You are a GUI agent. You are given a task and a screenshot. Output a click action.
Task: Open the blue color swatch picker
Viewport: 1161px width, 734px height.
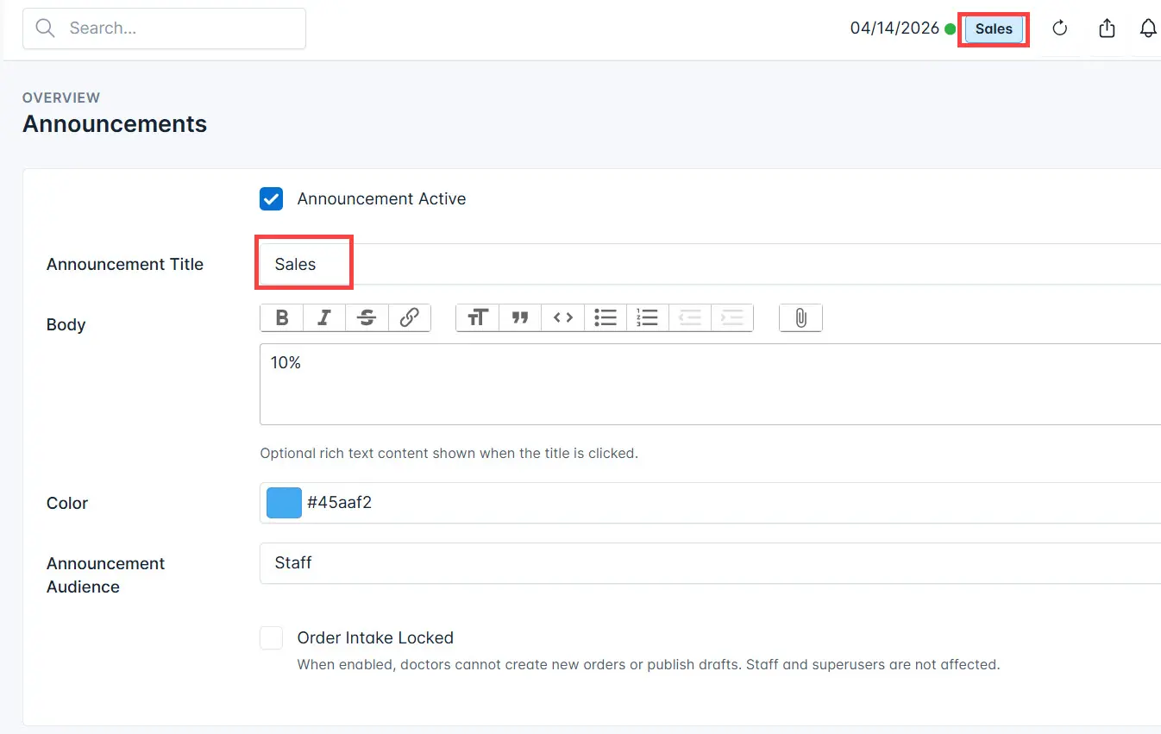284,503
